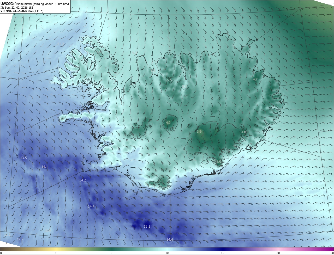Pick the pink color above the 30 tick

278,249
